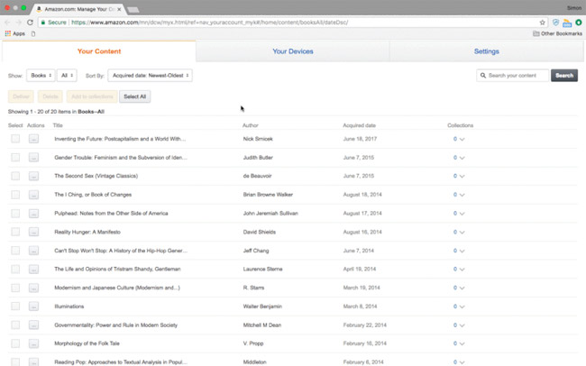Click the February 22, 2014 date cell
This screenshot has height=366, width=586.
pos(365,325)
